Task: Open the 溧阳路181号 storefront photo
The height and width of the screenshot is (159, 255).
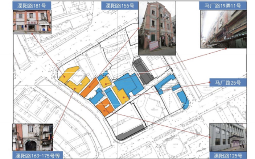Action: pos(32,22)
